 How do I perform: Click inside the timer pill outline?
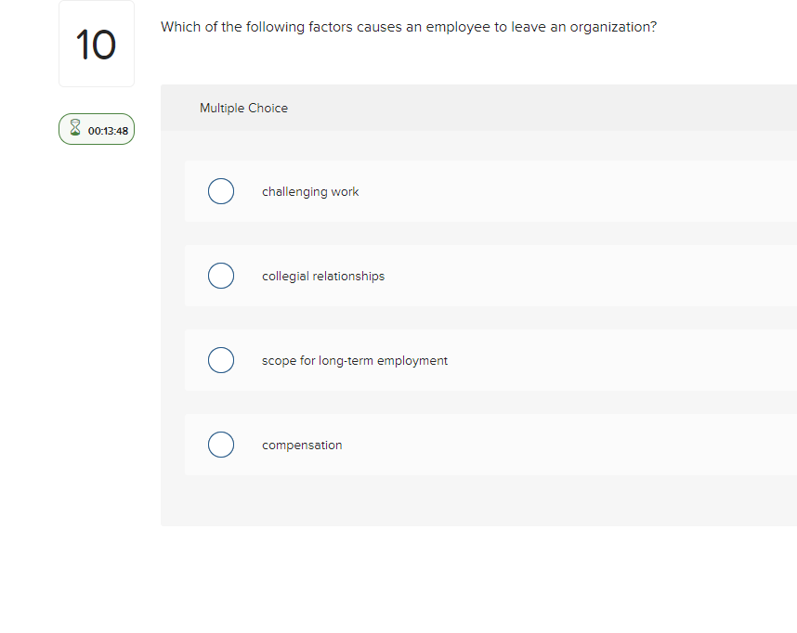click(97, 129)
